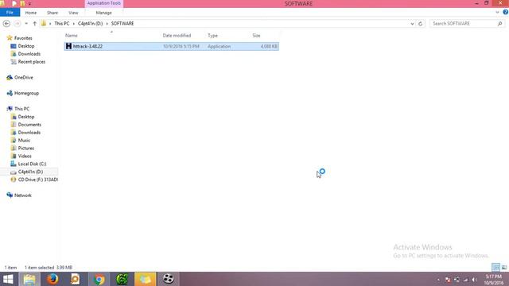509x286 pixels.
Task: Sort by the Size column header
Action: (x=256, y=36)
